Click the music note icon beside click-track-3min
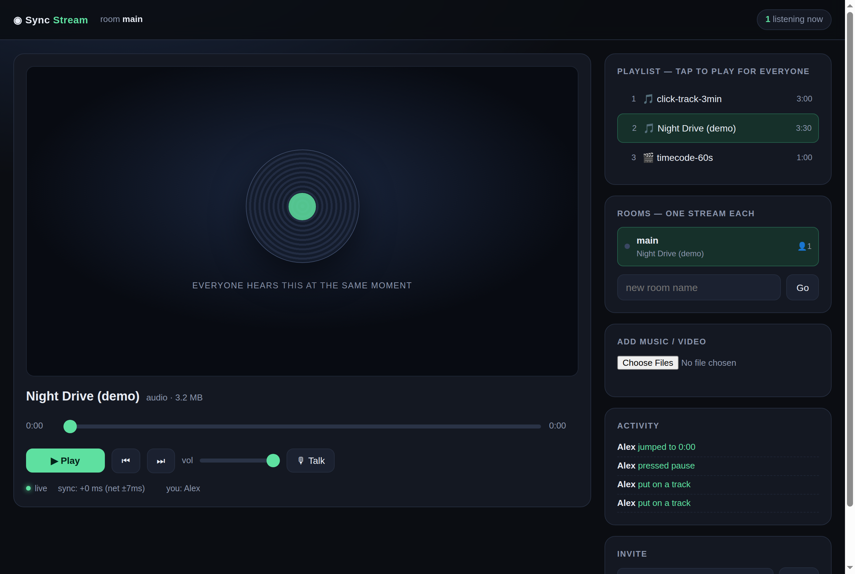 648,99
